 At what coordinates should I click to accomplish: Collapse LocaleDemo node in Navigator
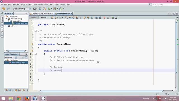(x=5, y=60)
